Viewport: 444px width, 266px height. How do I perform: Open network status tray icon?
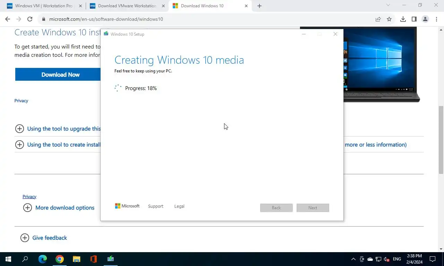click(x=378, y=259)
